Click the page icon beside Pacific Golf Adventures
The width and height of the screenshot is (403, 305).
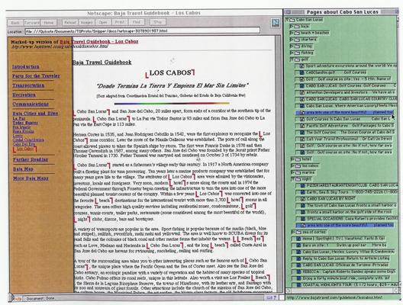tap(302, 126)
